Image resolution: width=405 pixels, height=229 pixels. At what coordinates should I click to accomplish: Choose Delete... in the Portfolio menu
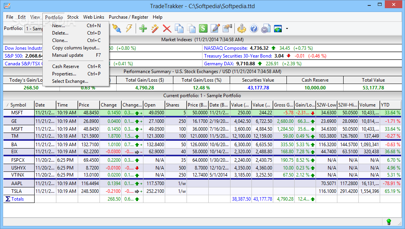click(x=76, y=33)
